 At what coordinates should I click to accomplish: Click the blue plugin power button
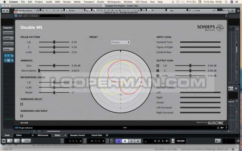[16, 16]
